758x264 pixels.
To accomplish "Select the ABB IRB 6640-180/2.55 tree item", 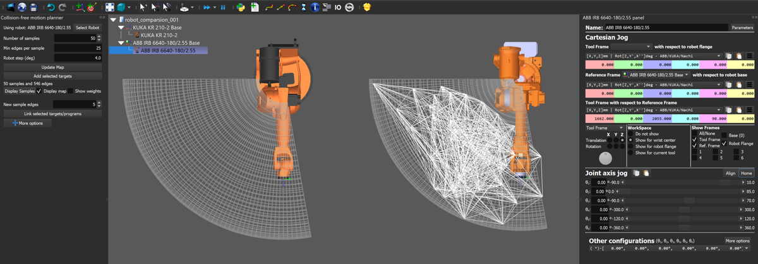I will tap(168, 50).
